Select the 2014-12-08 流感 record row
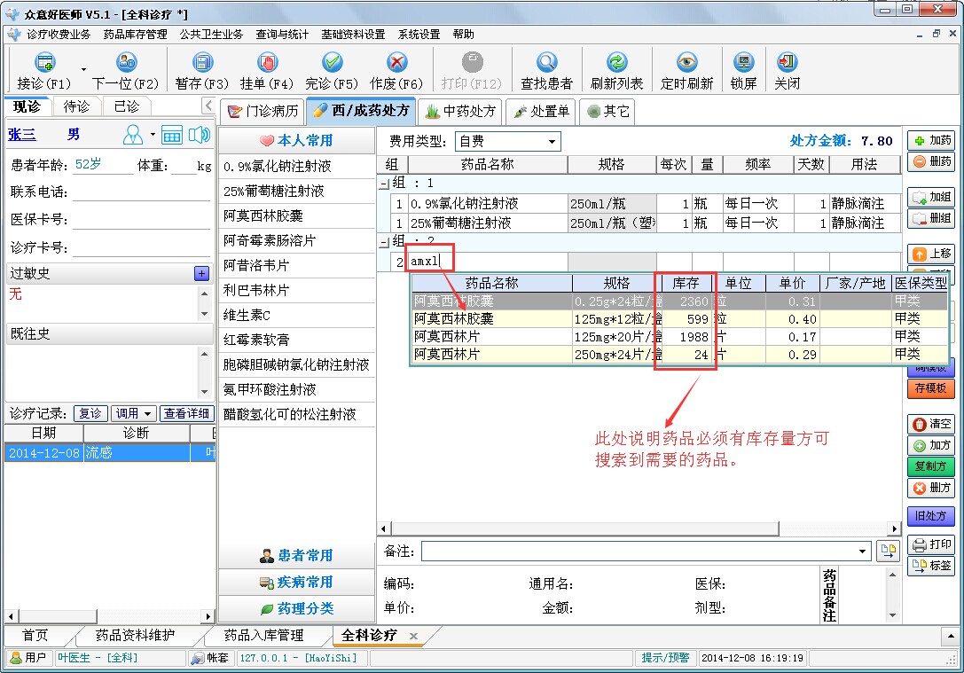This screenshot has height=673, width=964. 110,453
